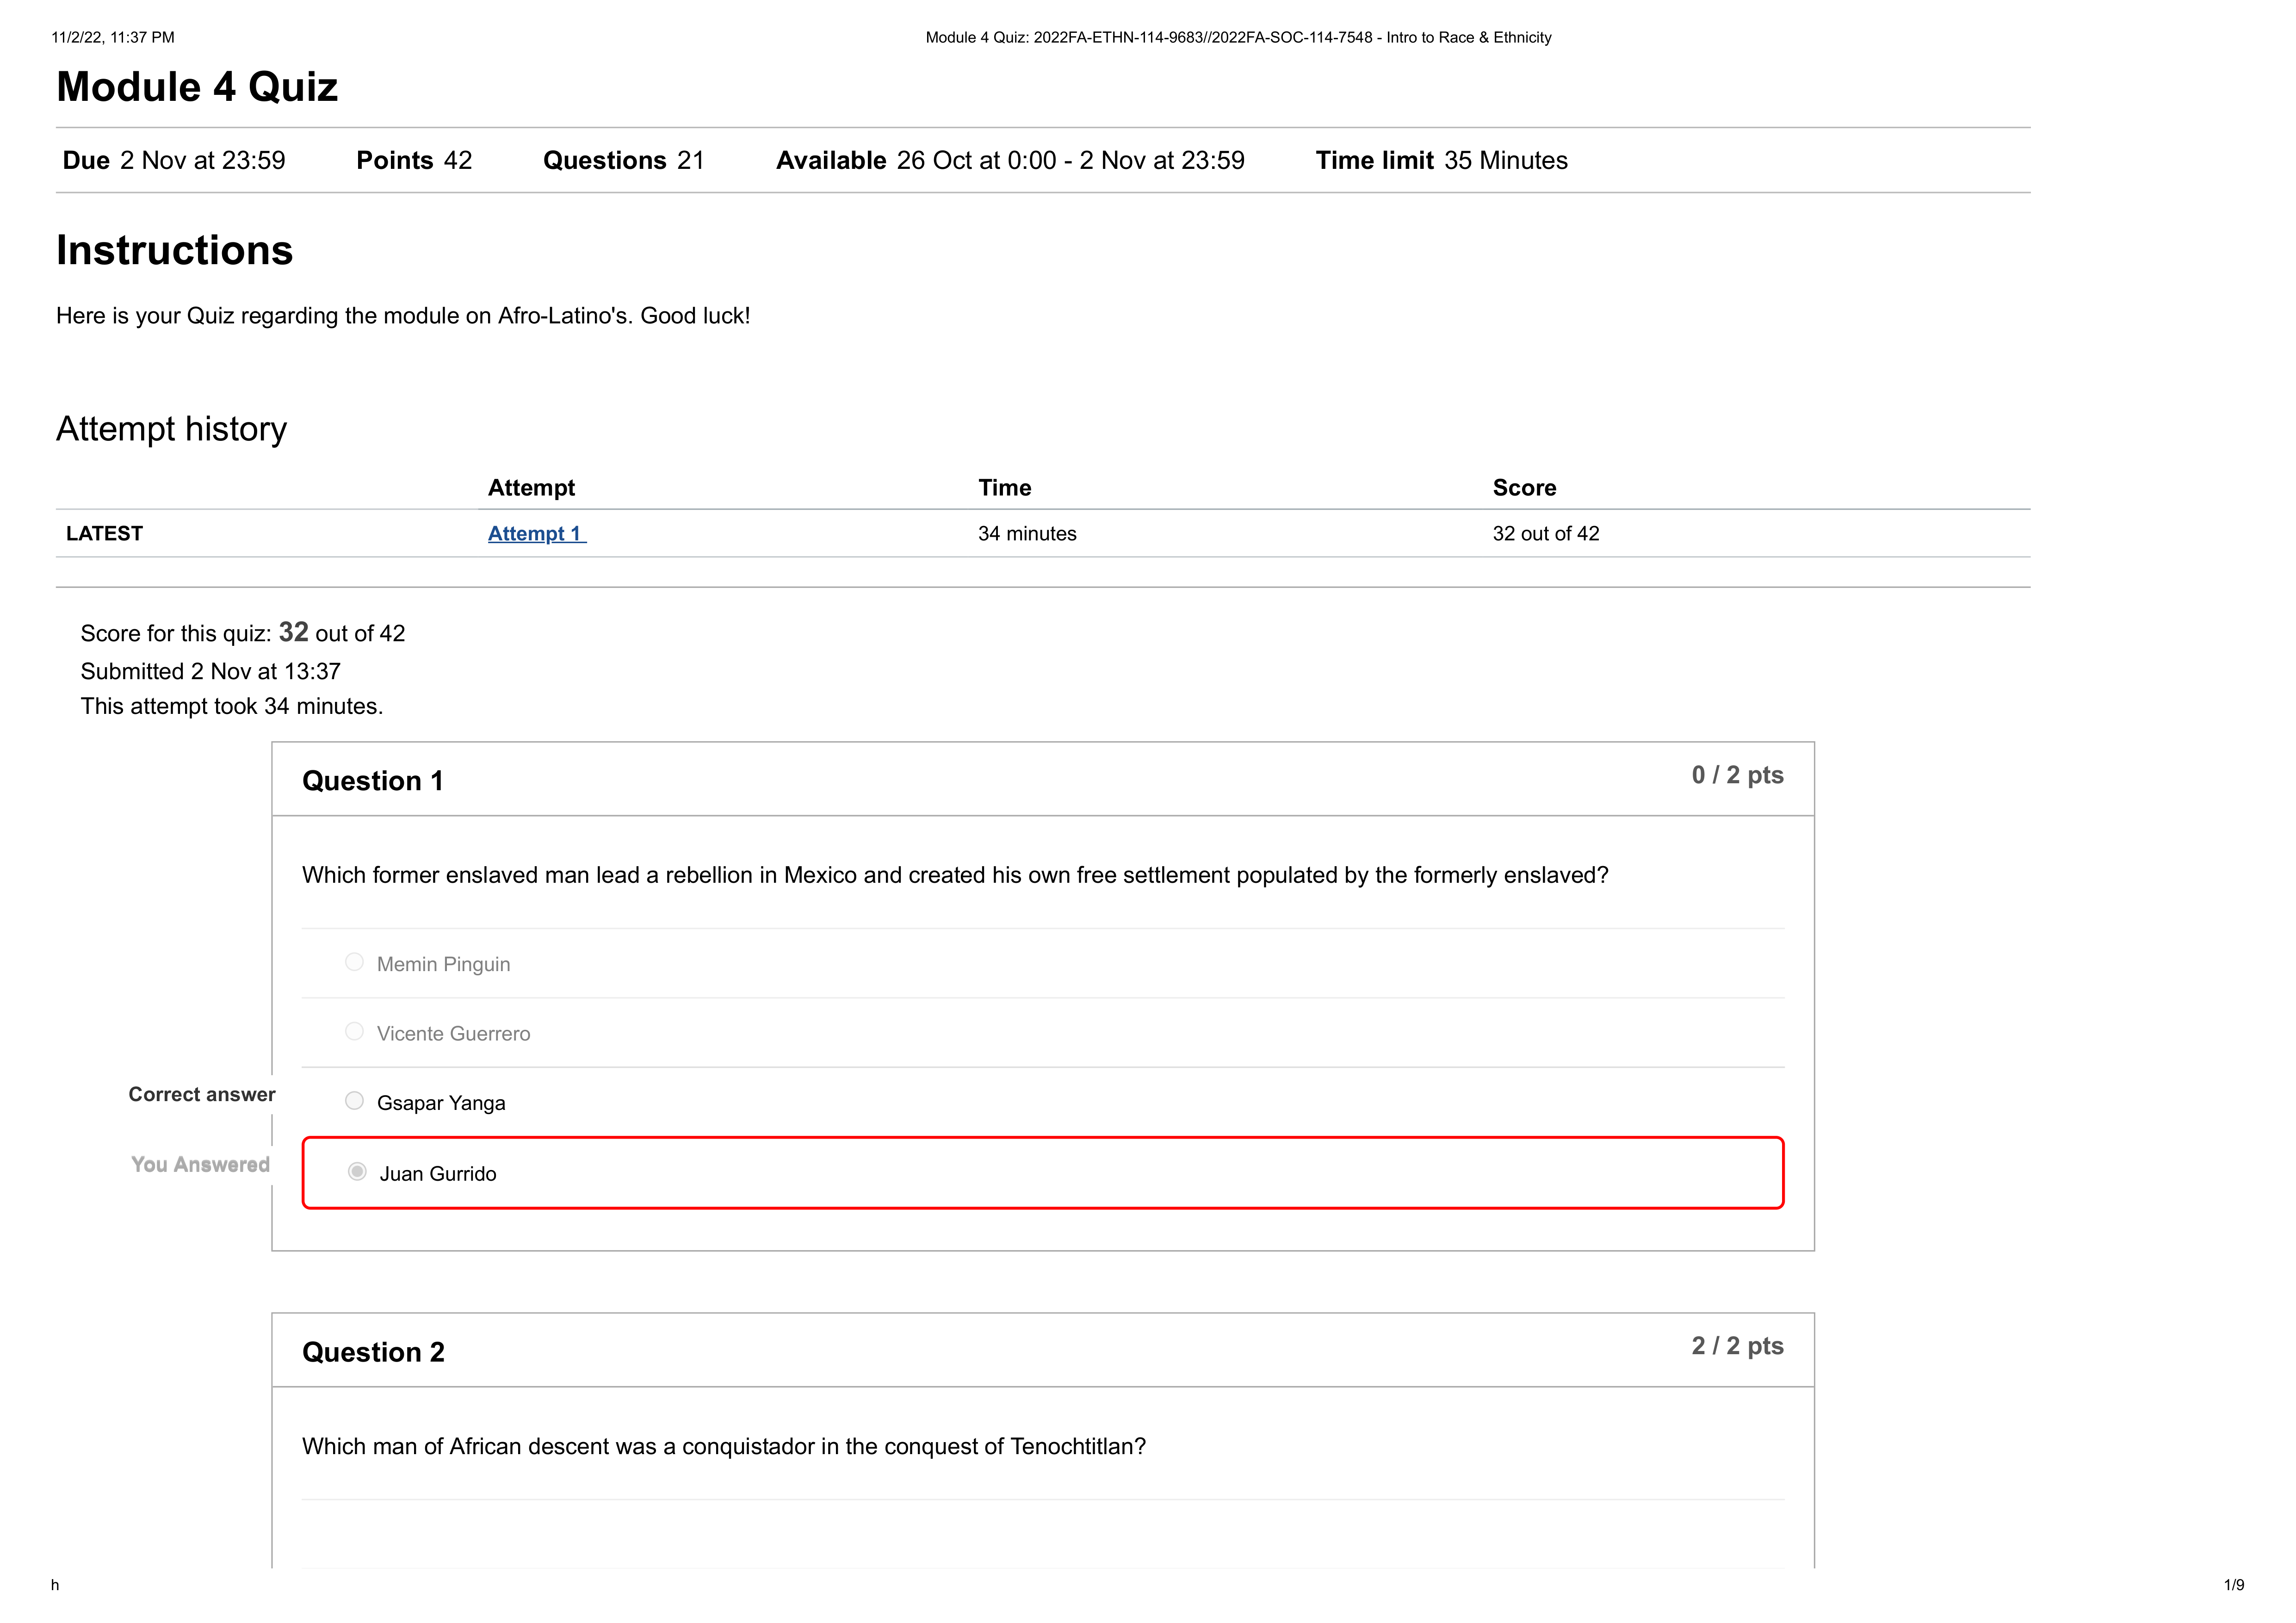
Task: Click the 'Time limit 35 Minutes' text
Action: [x=1441, y=160]
